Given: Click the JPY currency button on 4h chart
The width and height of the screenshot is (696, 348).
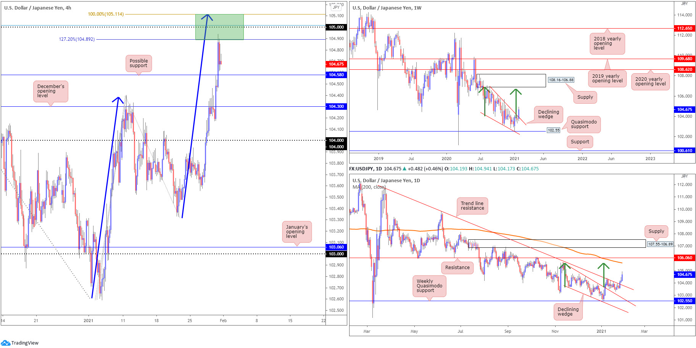Looking at the screenshot, I should [336, 7].
